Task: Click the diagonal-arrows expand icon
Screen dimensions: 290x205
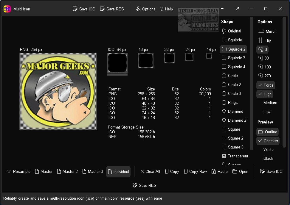Action: pyautogui.click(x=237, y=9)
